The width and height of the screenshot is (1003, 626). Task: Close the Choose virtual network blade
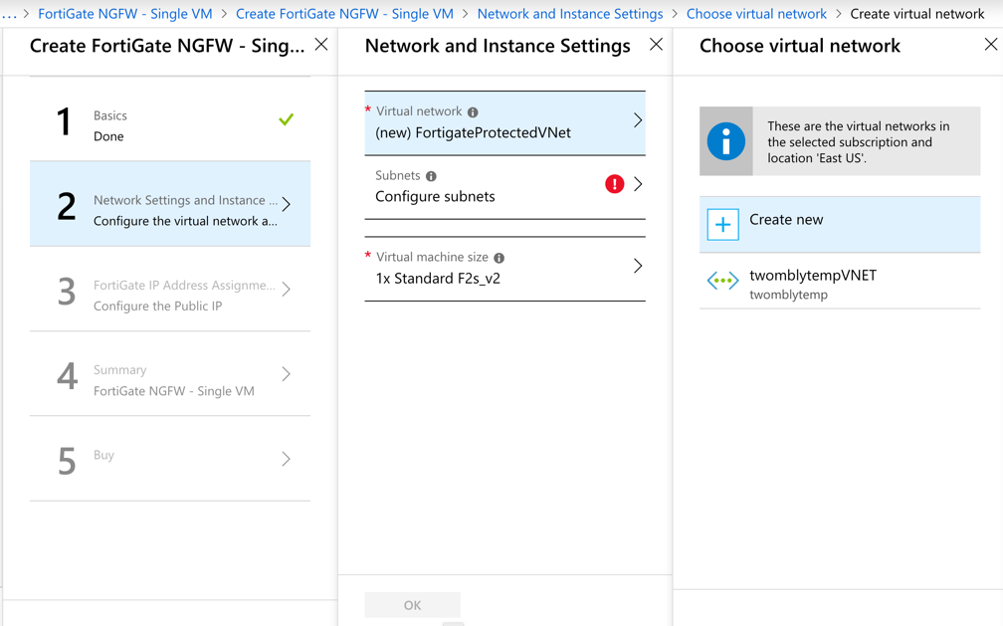(x=990, y=44)
